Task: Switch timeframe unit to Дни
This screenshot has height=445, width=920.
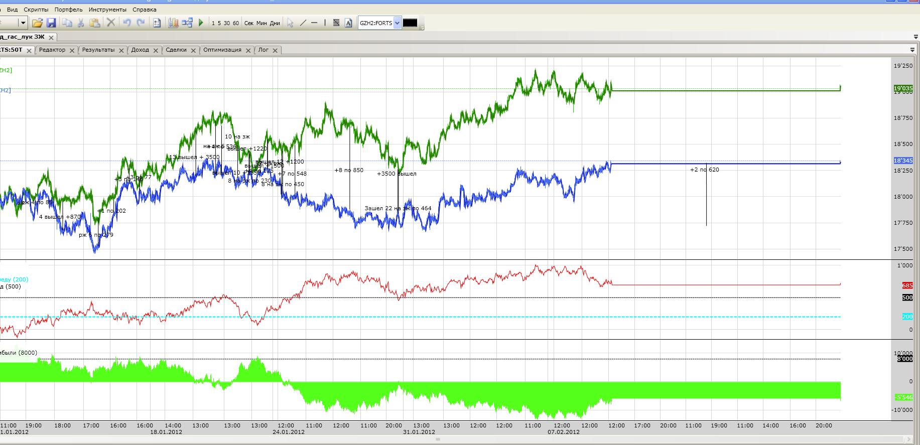Action: click(x=275, y=23)
